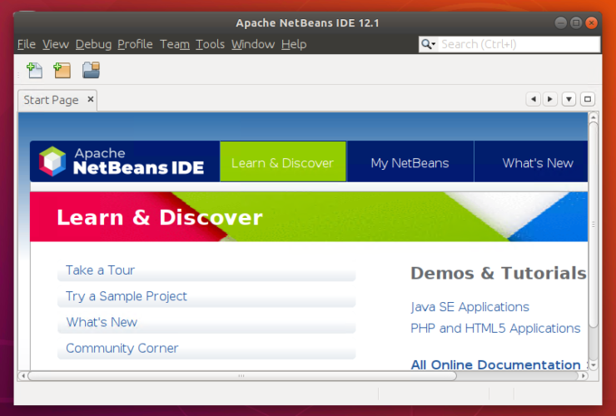
Task: Switch to the My NetBeans tab
Action: point(410,163)
